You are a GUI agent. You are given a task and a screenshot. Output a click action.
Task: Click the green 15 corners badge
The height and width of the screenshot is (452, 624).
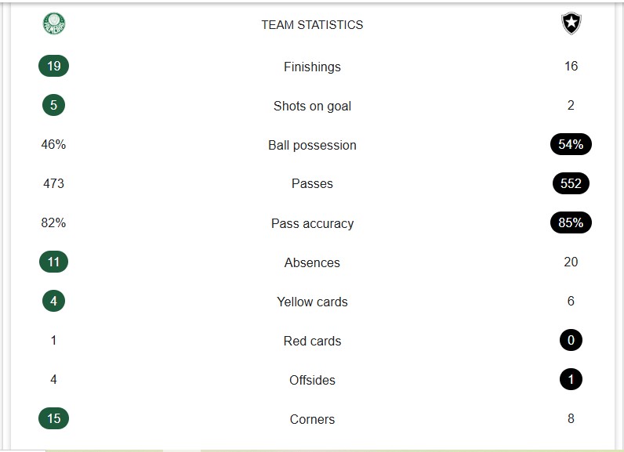click(x=53, y=419)
